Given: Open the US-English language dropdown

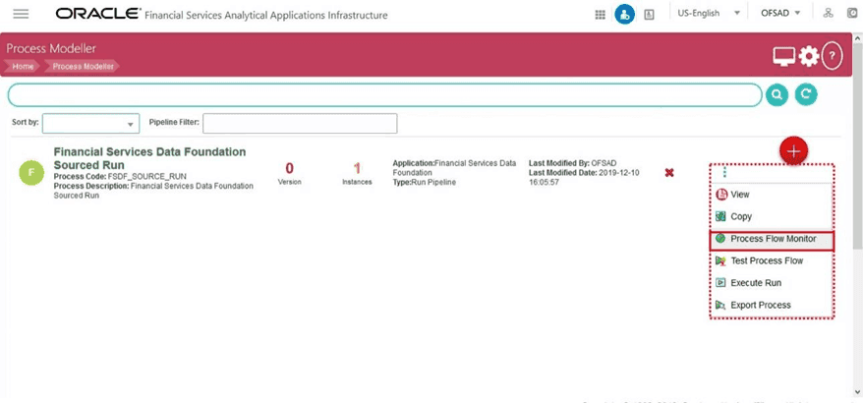Looking at the screenshot, I should point(709,14).
